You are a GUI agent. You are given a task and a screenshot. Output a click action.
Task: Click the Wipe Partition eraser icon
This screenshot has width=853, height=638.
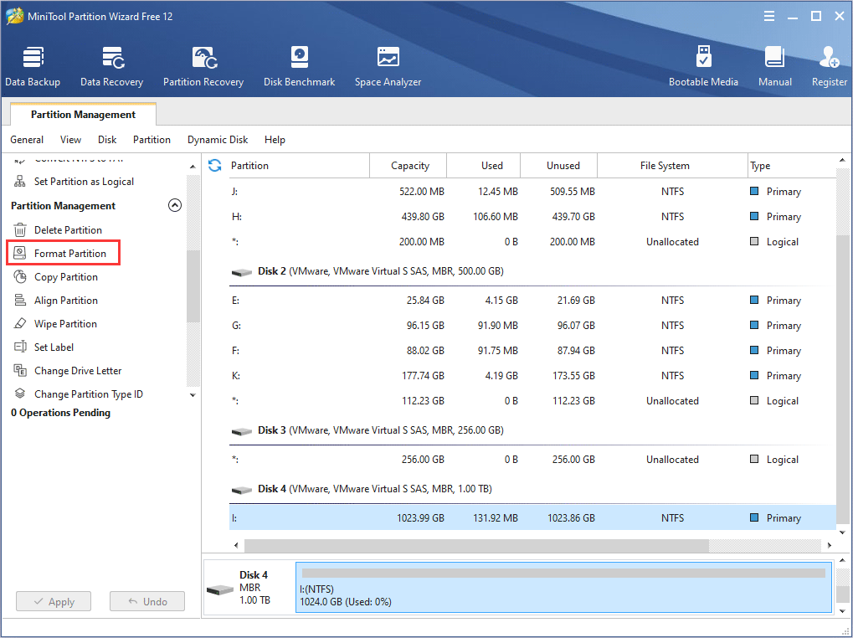coord(20,324)
